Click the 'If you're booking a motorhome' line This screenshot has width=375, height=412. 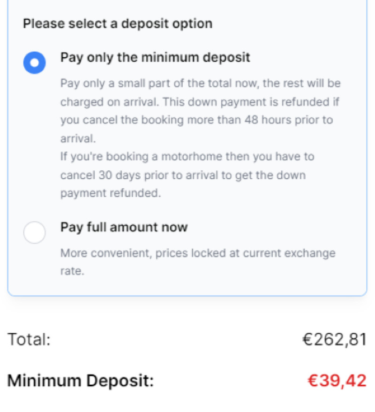pyautogui.click(x=187, y=157)
